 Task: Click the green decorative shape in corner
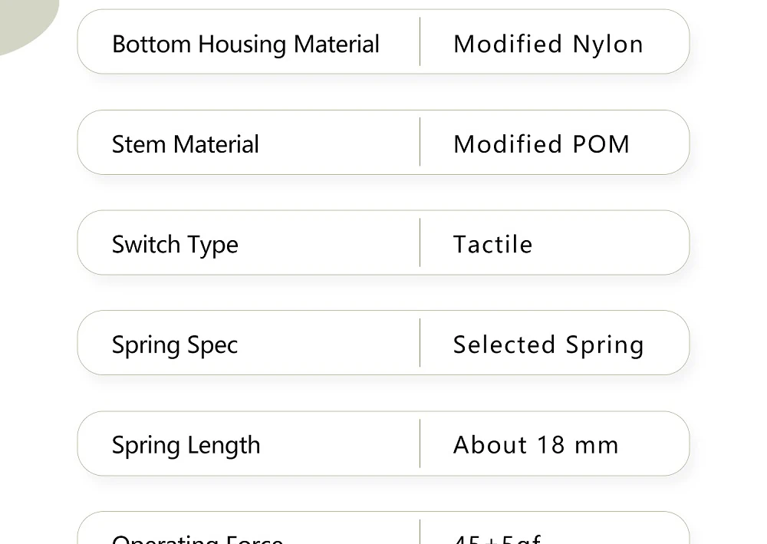tap(23, 21)
